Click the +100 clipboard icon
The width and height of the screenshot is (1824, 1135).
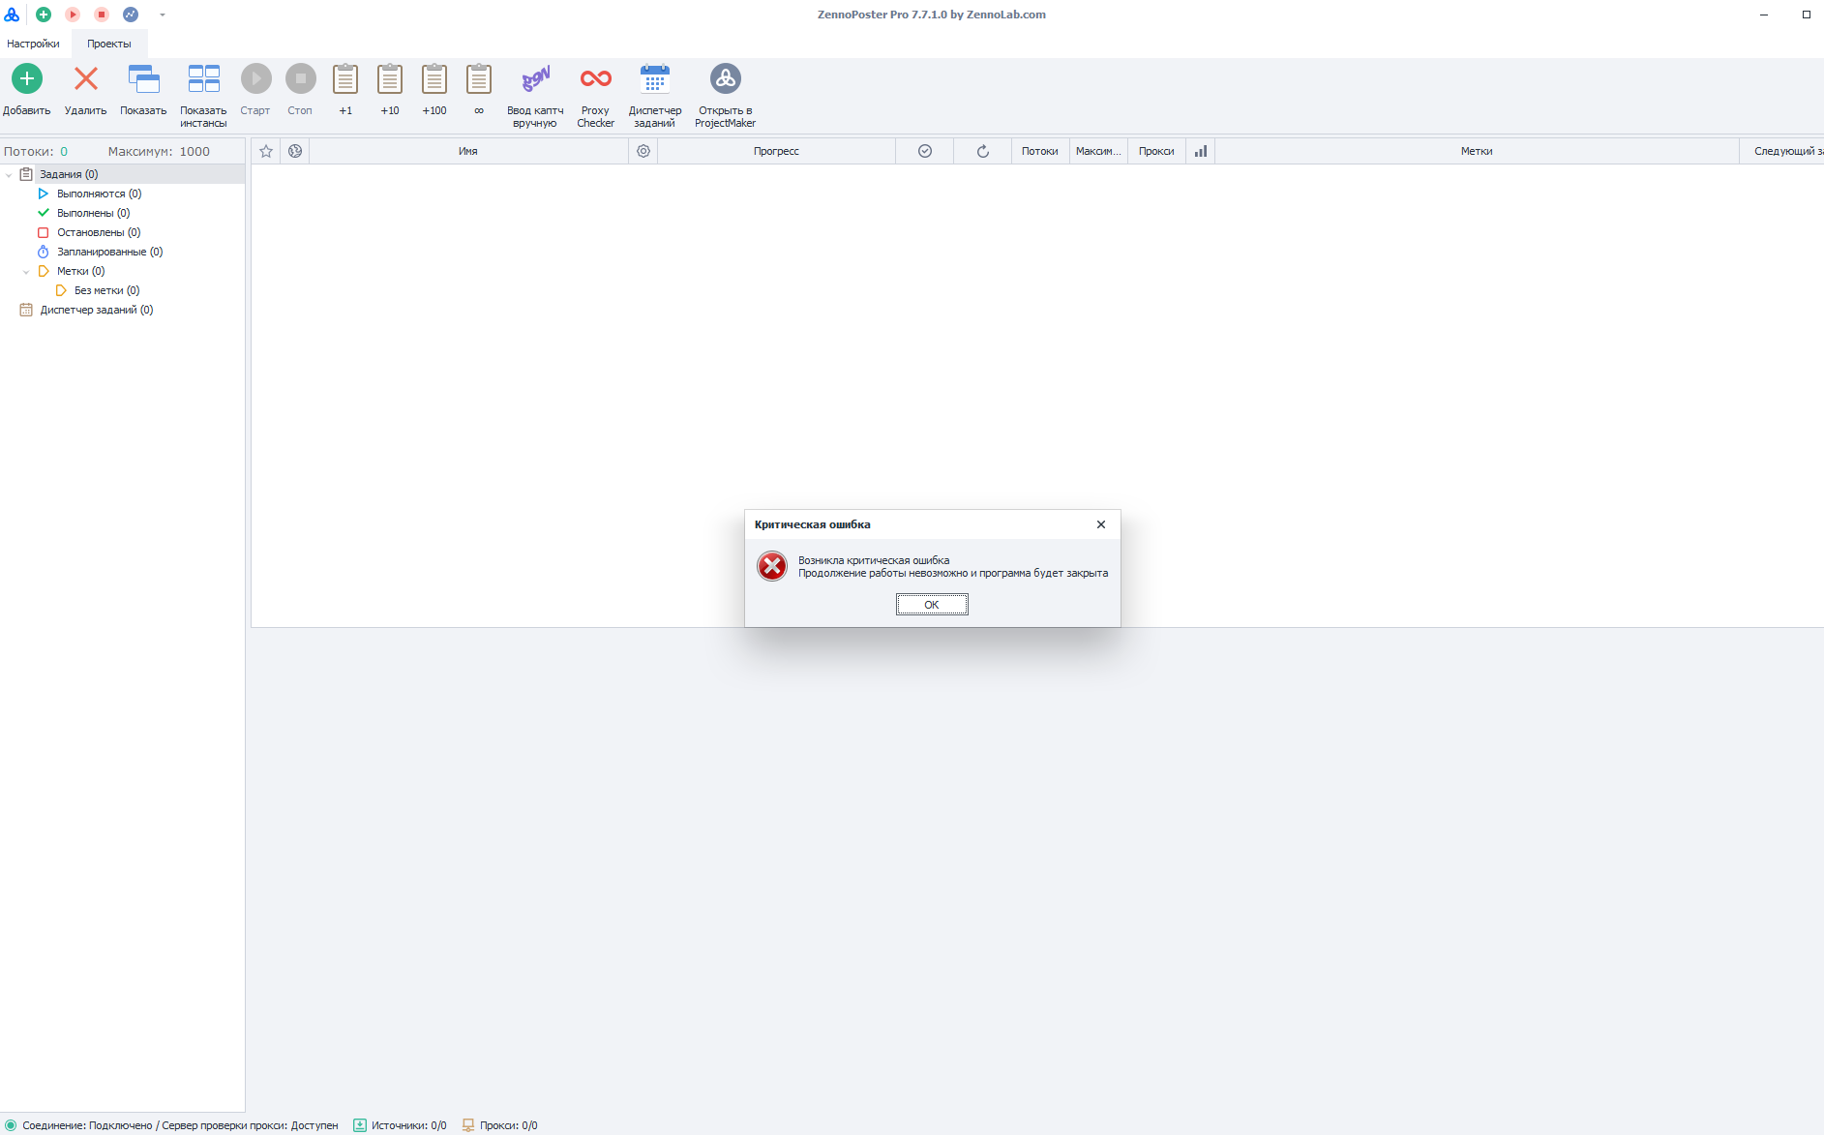434,78
